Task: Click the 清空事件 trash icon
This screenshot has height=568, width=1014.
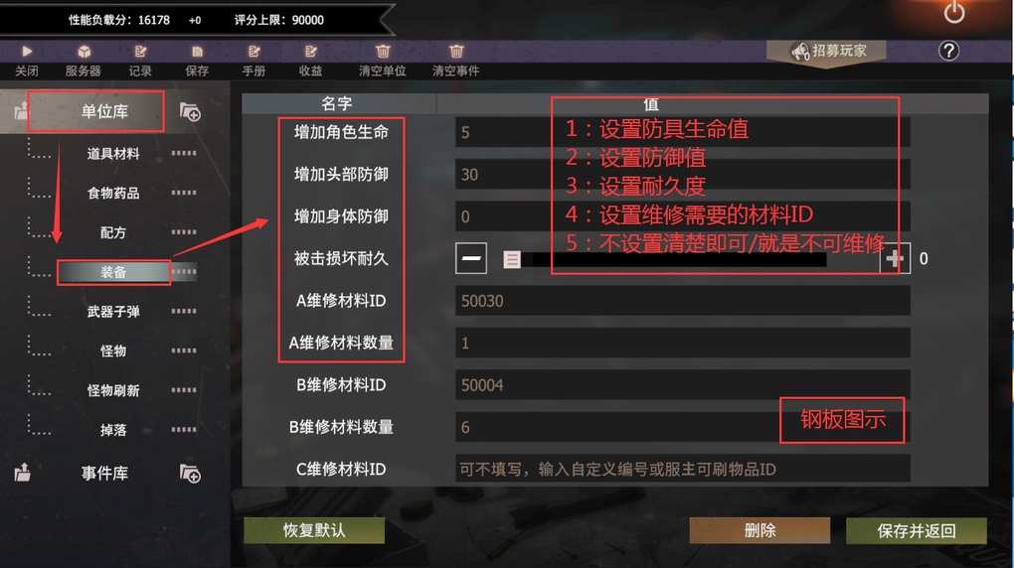Action: (456, 51)
